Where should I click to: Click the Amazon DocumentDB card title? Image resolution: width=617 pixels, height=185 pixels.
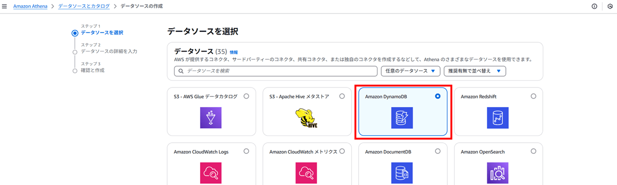pyautogui.click(x=388, y=152)
